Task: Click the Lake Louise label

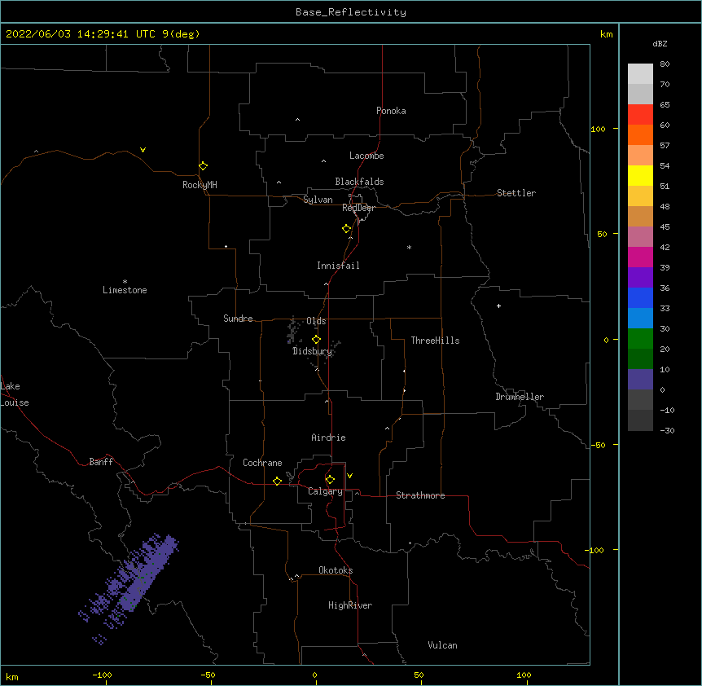Action: [15, 394]
